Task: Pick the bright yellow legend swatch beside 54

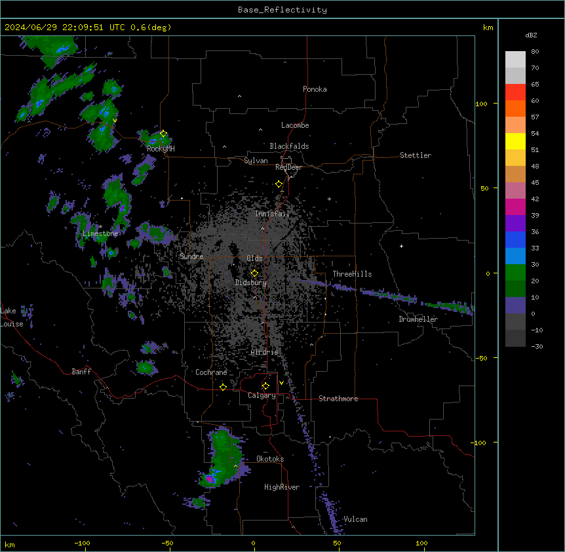Action: (x=515, y=141)
